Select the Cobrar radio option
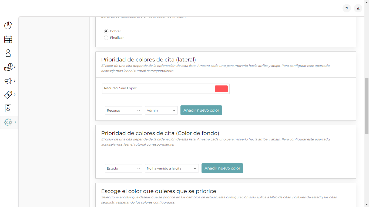Image resolution: width=369 pixels, height=207 pixels. point(106,31)
